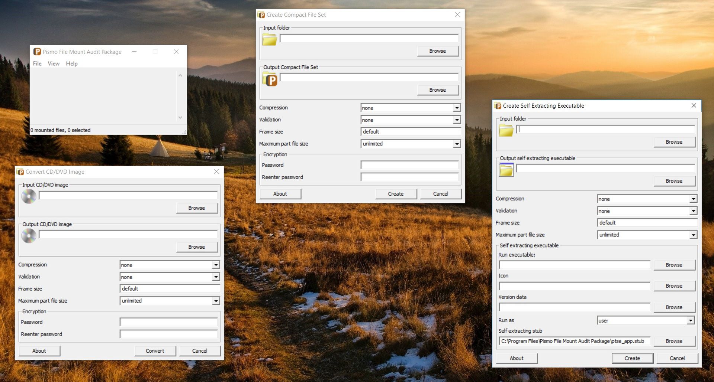Screen dimensions: 714x382
Task: Open the View menu
Action: click(54, 63)
